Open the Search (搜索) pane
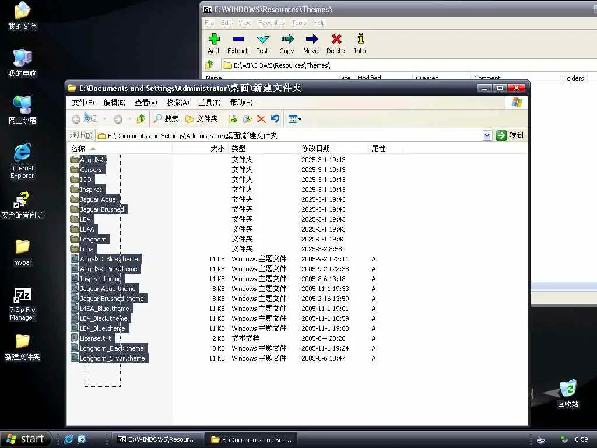597x448 pixels. coord(166,119)
